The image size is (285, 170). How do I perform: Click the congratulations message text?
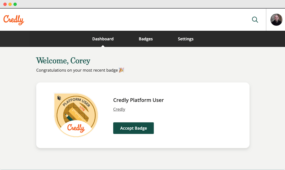click(x=80, y=70)
